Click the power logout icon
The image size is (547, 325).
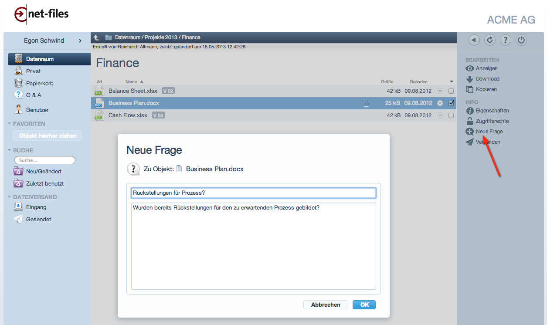click(x=521, y=41)
